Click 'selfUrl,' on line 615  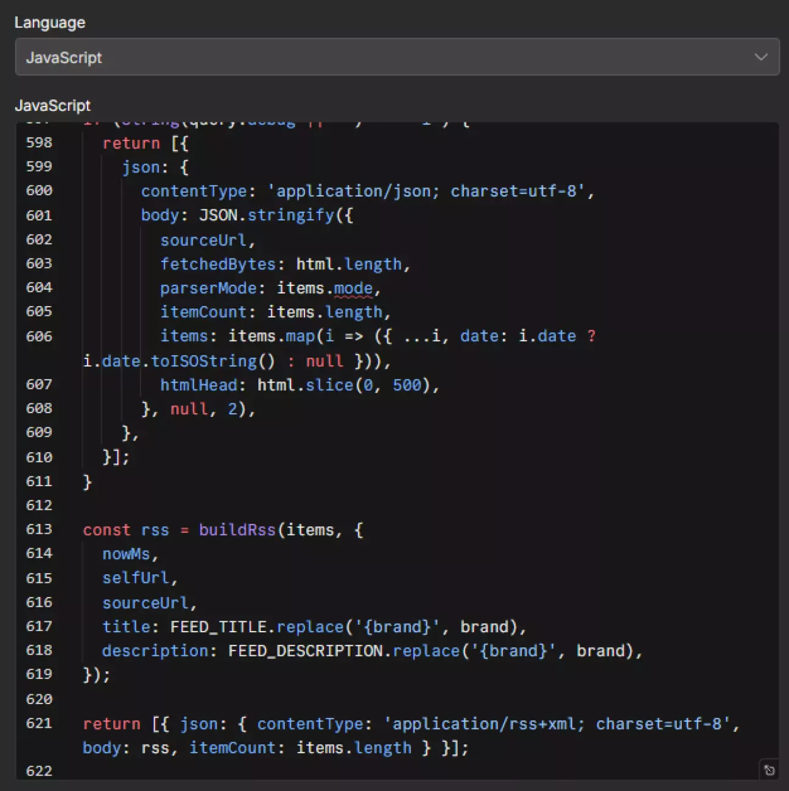pyautogui.click(x=140, y=578)
